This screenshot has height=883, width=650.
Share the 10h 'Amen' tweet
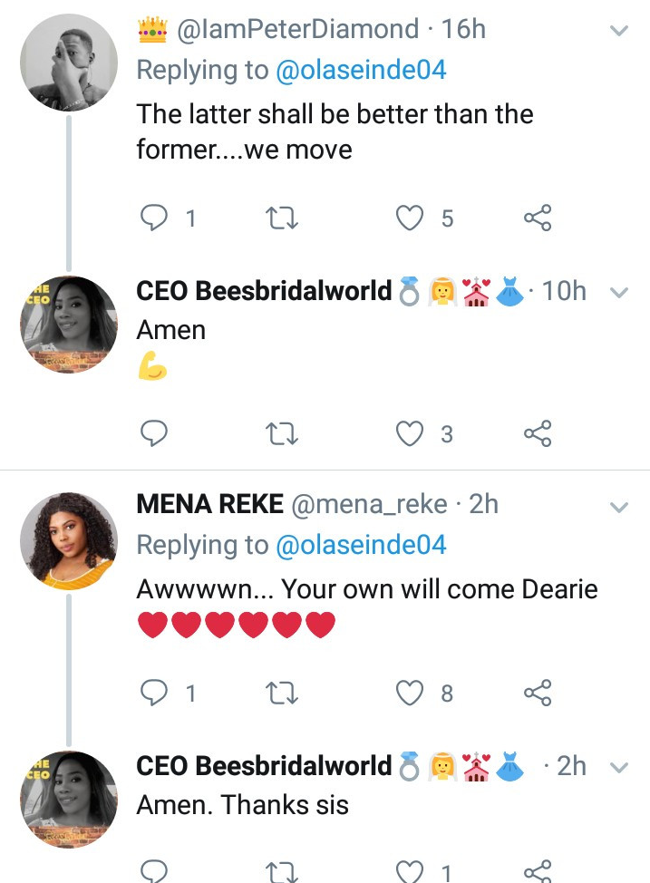(x=538, y=434)
